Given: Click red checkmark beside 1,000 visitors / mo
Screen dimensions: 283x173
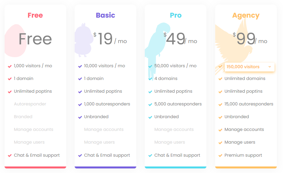Looking at the screenshot, I should pos(10,66).
